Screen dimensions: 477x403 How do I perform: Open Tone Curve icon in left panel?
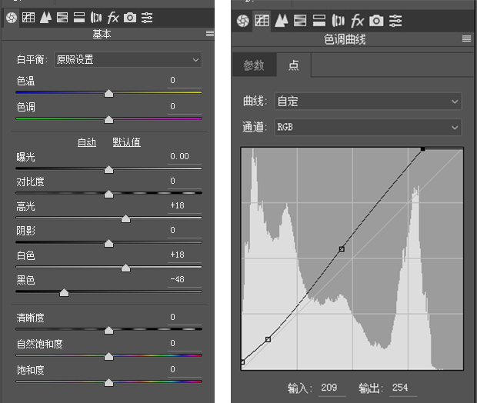28,18
